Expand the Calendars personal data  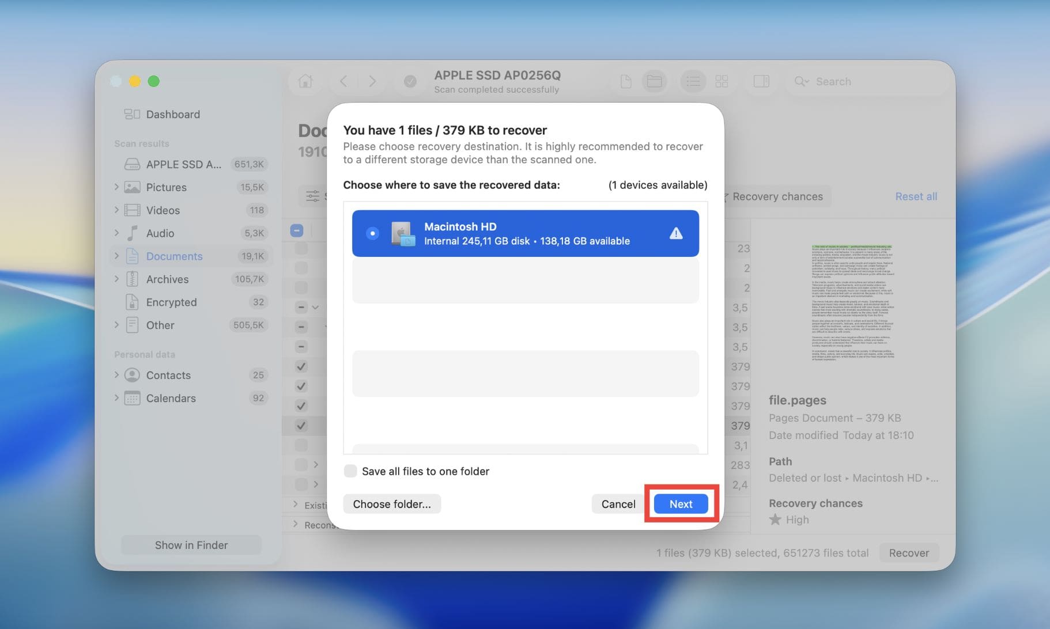(x=116, y=398)
